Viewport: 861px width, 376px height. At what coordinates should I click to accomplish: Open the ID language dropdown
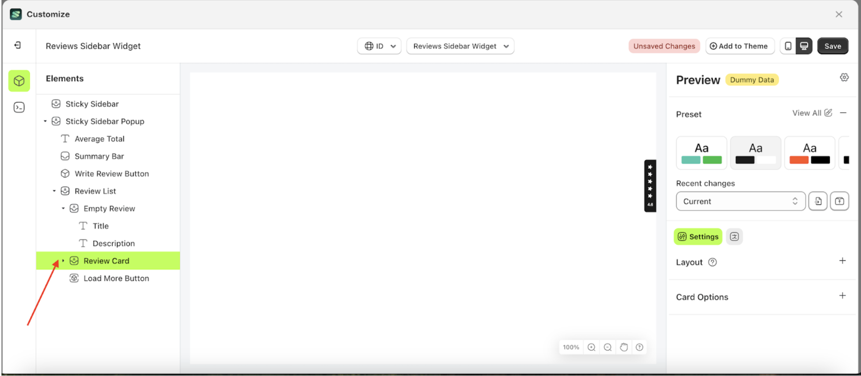coord(379,46)
